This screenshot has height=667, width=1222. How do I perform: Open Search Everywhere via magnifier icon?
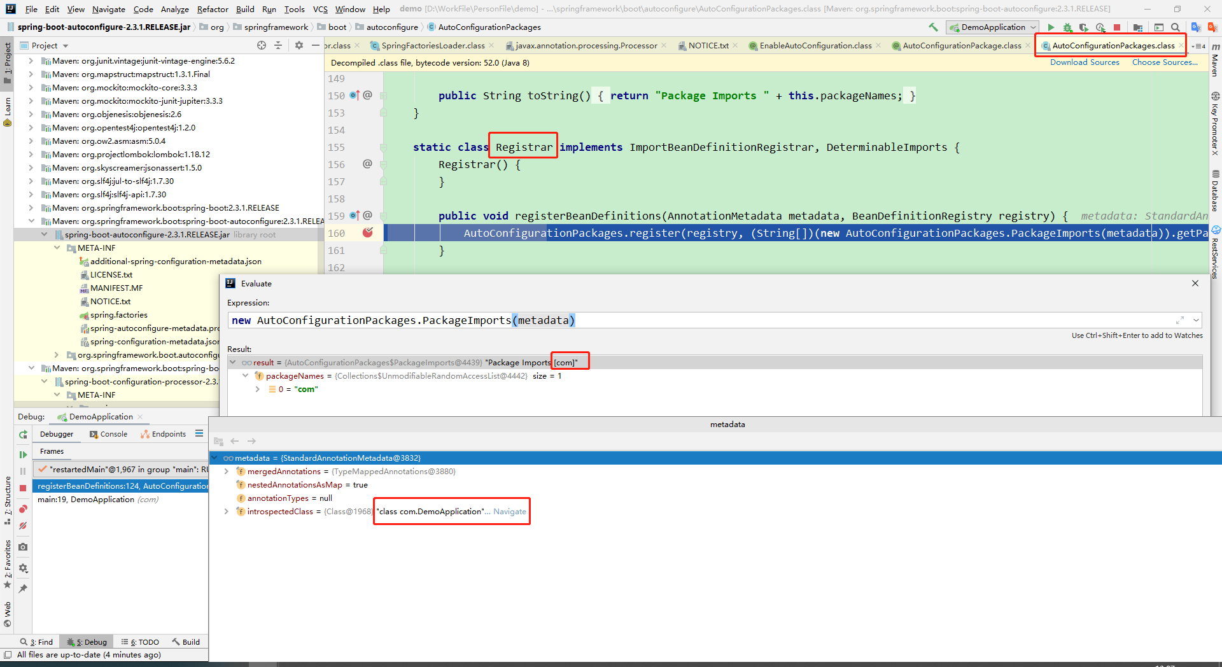click(1175, 27)
